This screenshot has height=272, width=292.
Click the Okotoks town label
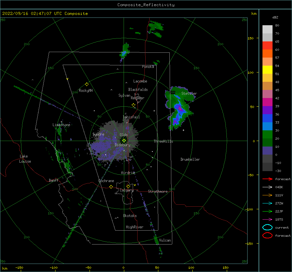[130, 216]
